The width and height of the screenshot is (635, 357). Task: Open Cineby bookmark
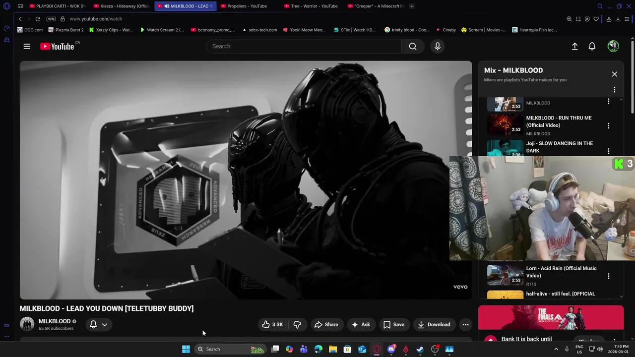pyautogui.click(x=445, y=30)
